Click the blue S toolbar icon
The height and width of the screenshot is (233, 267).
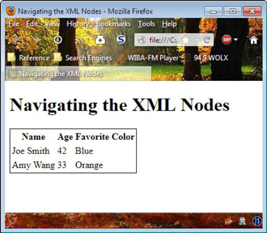121,40
